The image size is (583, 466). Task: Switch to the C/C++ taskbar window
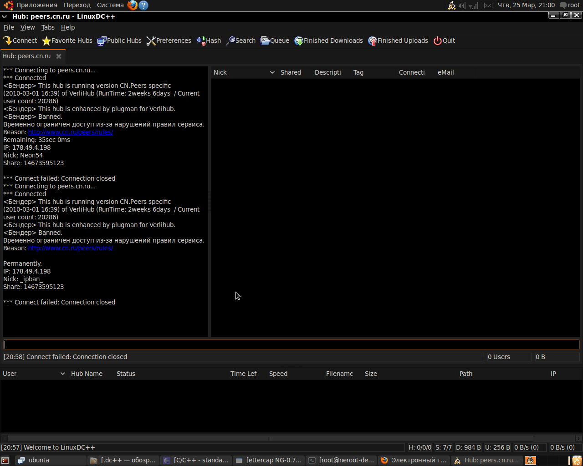point(196,460)
